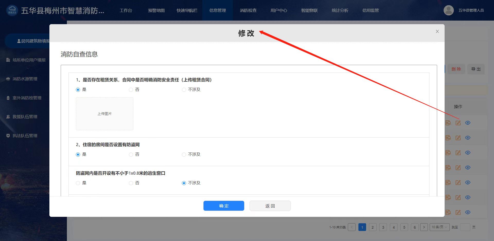Select 不涉及 for question 2 防盗网

tap(184, 155)
